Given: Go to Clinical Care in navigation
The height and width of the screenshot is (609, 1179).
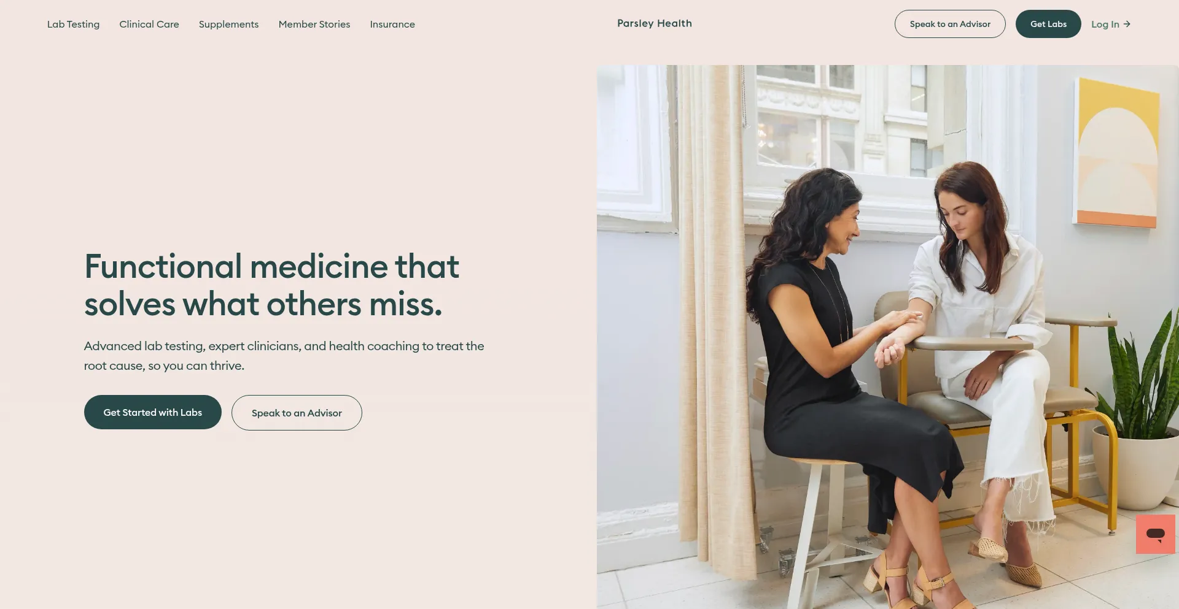Looking at the screenshot, I should [x=149, y=25].
